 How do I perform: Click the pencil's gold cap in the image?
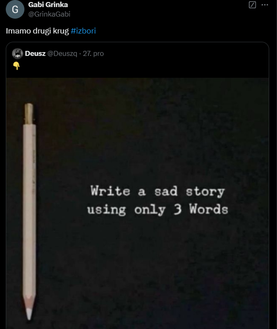tap(29, 113)
